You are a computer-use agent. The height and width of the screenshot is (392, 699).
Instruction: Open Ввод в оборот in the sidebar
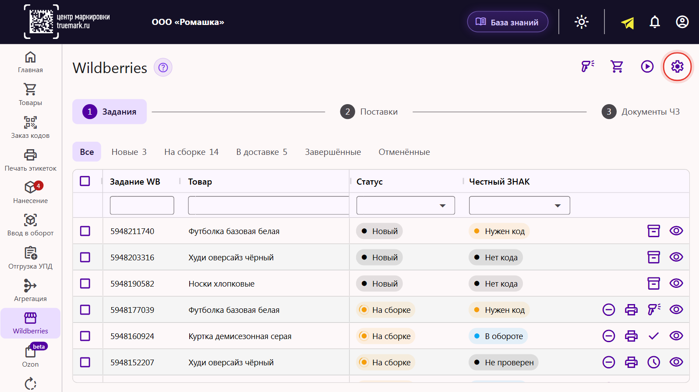30,226
